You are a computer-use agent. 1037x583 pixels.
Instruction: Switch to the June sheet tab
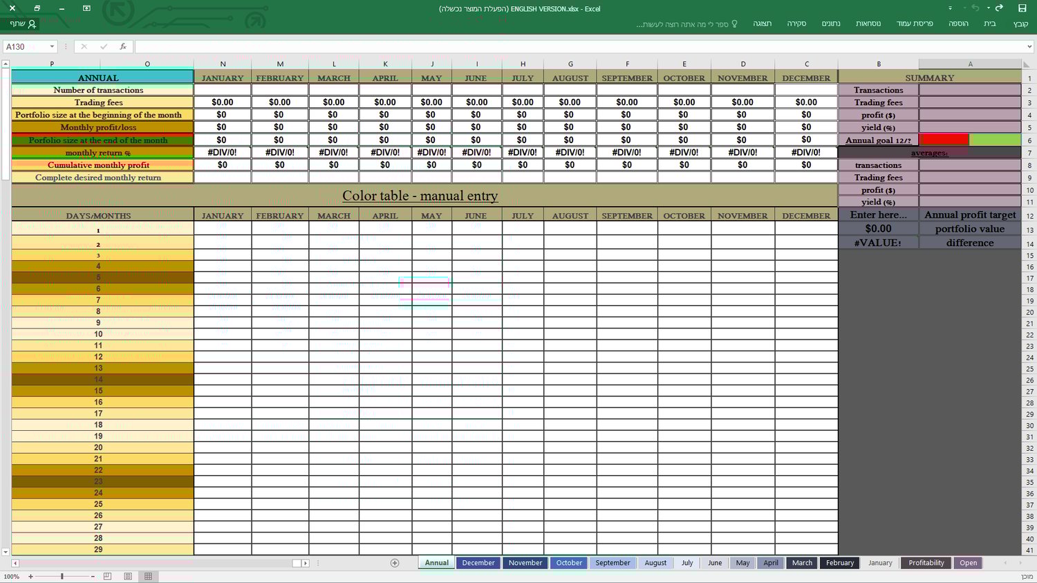point(715,563)
